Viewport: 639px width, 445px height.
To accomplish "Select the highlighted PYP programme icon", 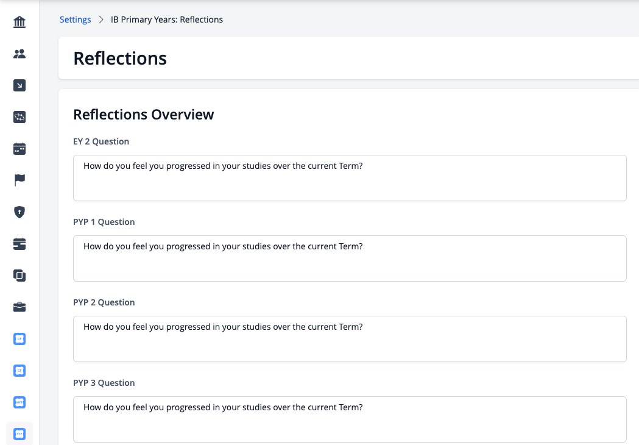I will click(x=19, y=434).
